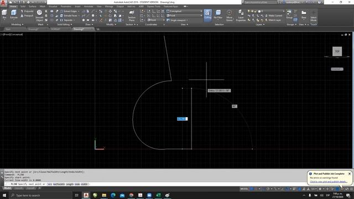Click MODEL button in status bar
354x199 pixels.
244,189
